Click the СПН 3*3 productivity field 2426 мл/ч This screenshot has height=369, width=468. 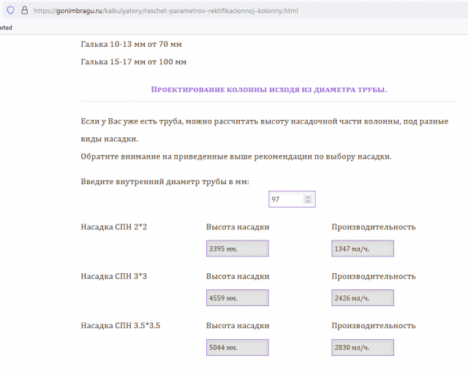(x=363, y=298)
